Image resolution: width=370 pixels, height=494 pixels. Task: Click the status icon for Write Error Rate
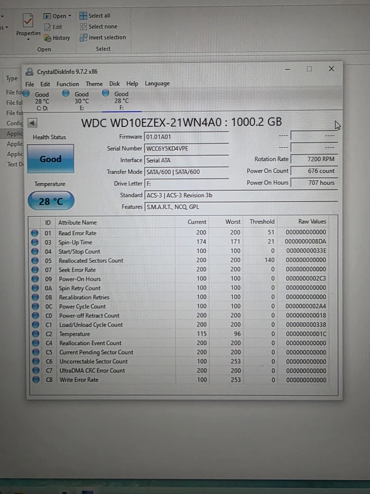[36, 379]
